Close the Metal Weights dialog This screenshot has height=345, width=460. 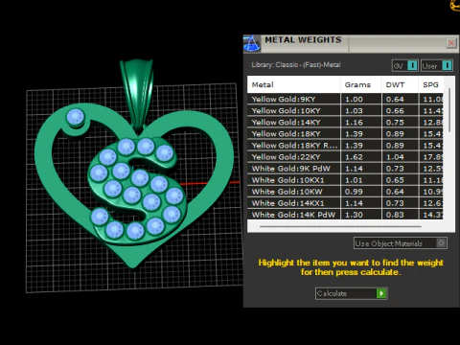coord(451,43)
